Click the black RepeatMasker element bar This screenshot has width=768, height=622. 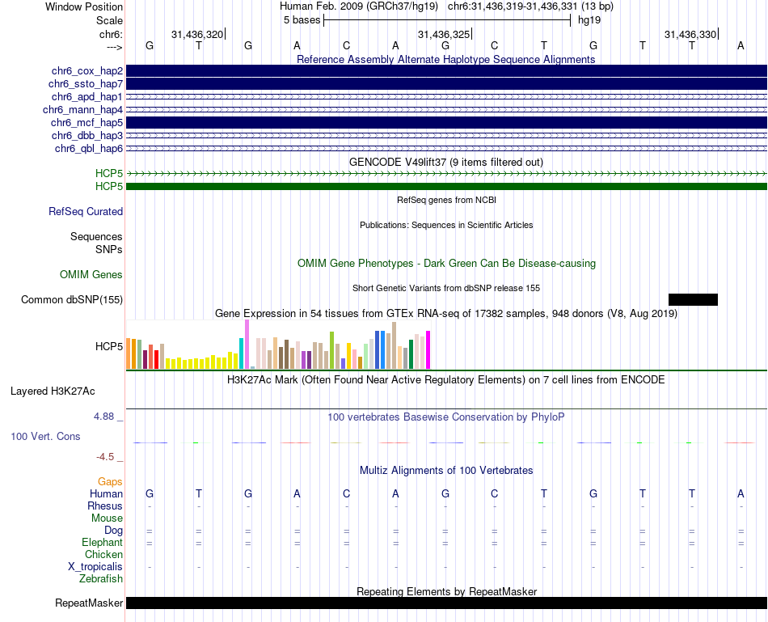(447, 603)
